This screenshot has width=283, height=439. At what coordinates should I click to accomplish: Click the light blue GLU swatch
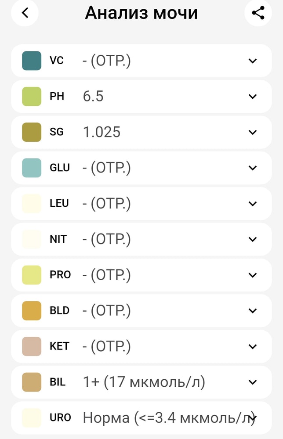pos(32,168)
